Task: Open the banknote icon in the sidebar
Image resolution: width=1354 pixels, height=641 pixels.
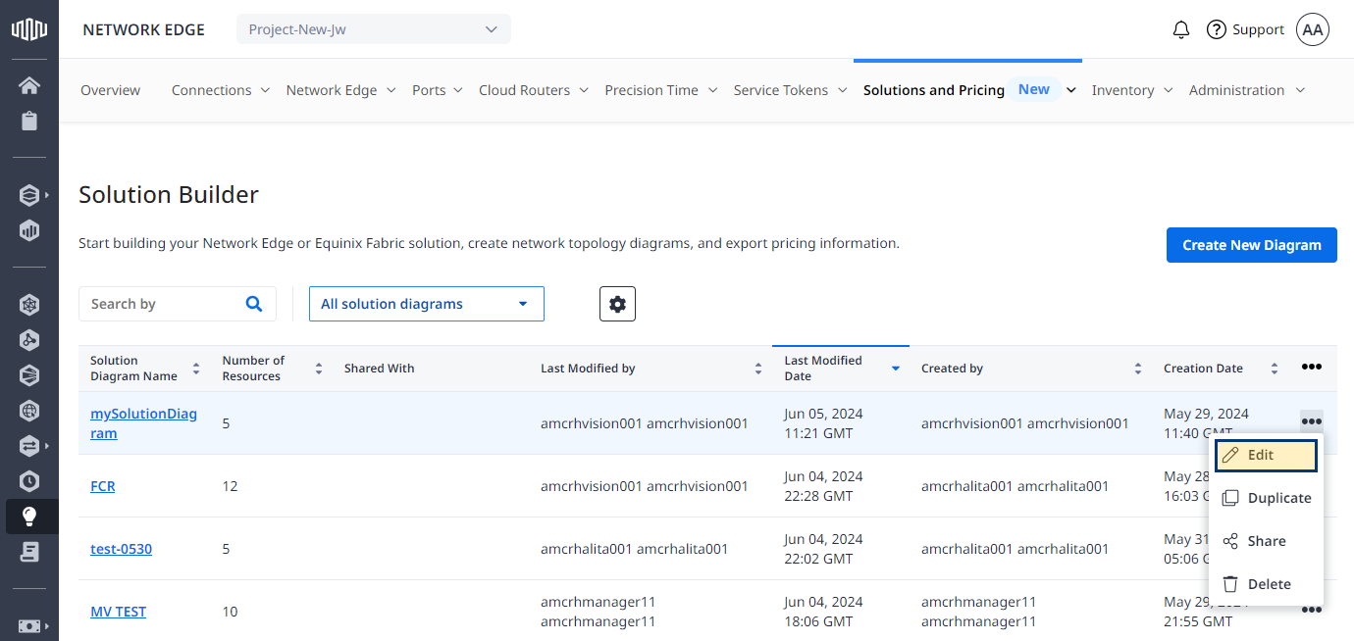Action: pos(29,626)
